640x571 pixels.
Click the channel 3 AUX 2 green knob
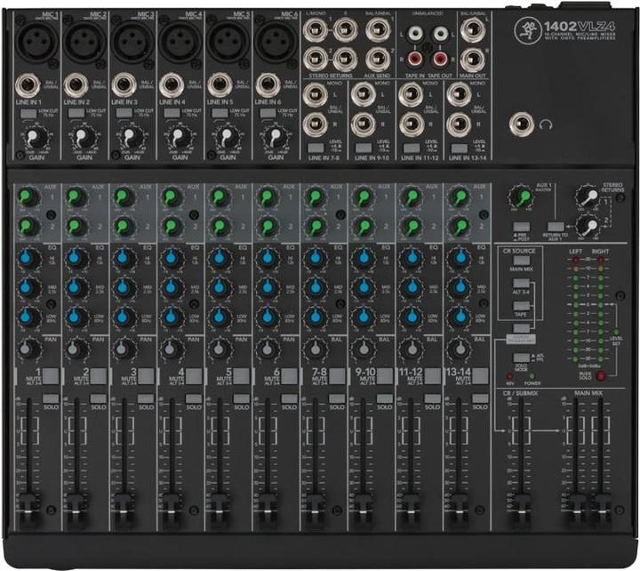point(124,227)
